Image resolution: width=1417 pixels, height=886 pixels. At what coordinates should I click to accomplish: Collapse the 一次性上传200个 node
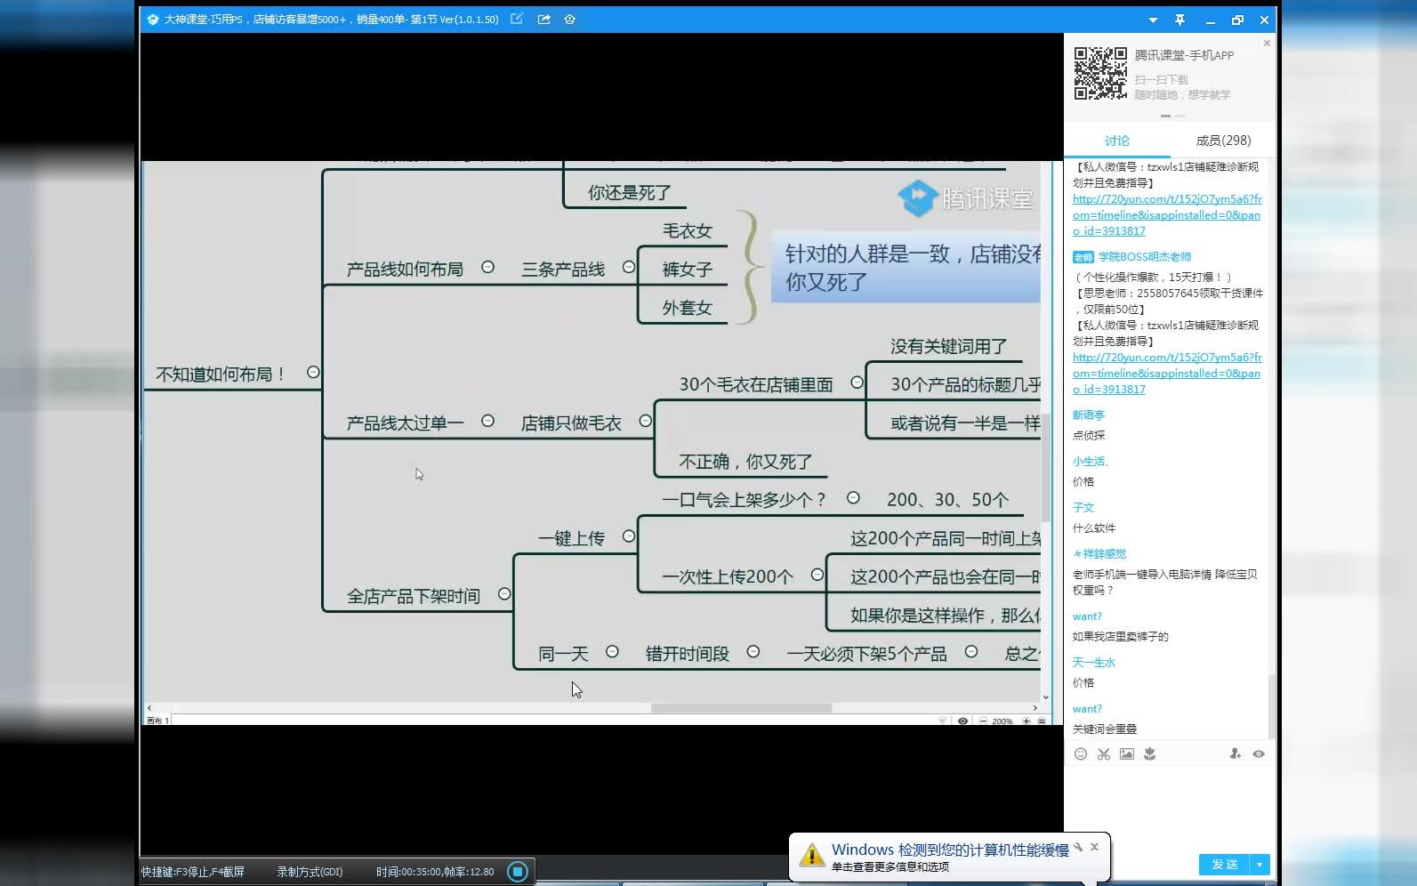(x=817, y=575)
